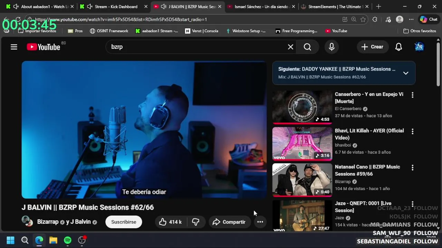Start voice search with the microphone icon

pyautogui.click(x=331, y=47)
